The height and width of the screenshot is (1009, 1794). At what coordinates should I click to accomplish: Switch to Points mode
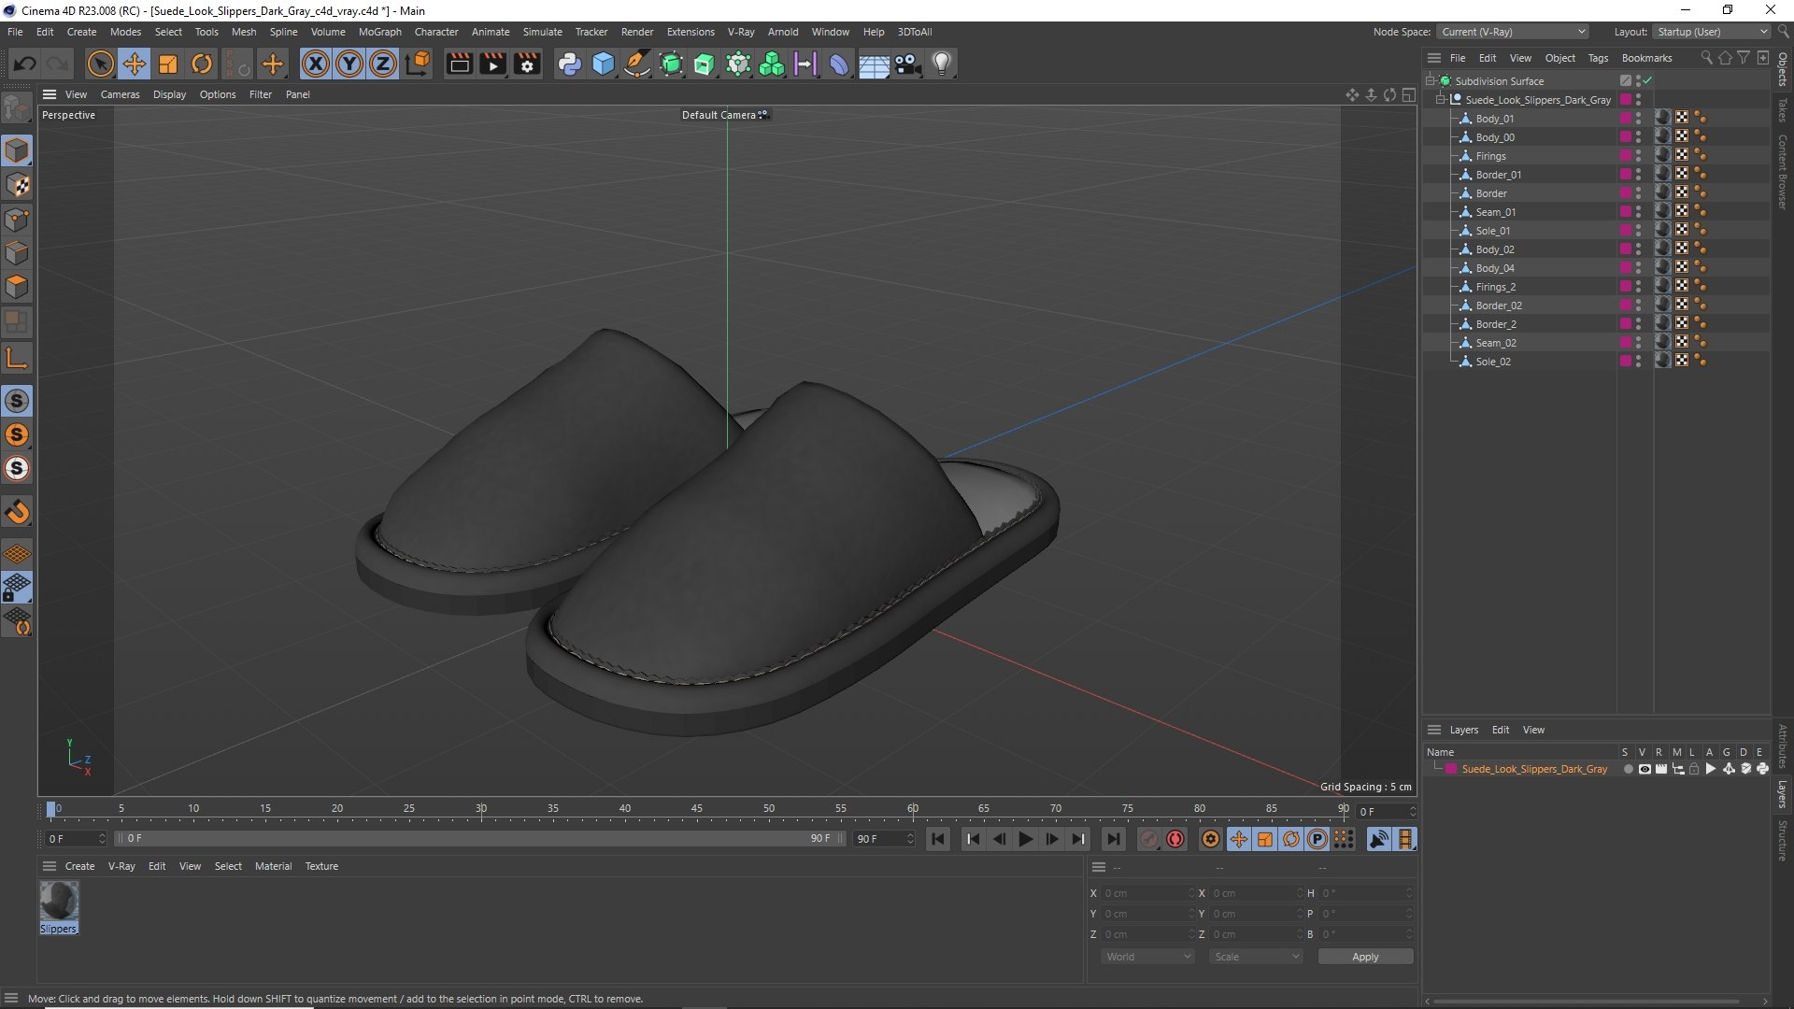[x=17, y=220]
